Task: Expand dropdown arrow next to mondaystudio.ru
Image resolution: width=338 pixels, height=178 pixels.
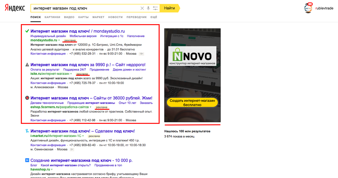Action: (59, 40)
